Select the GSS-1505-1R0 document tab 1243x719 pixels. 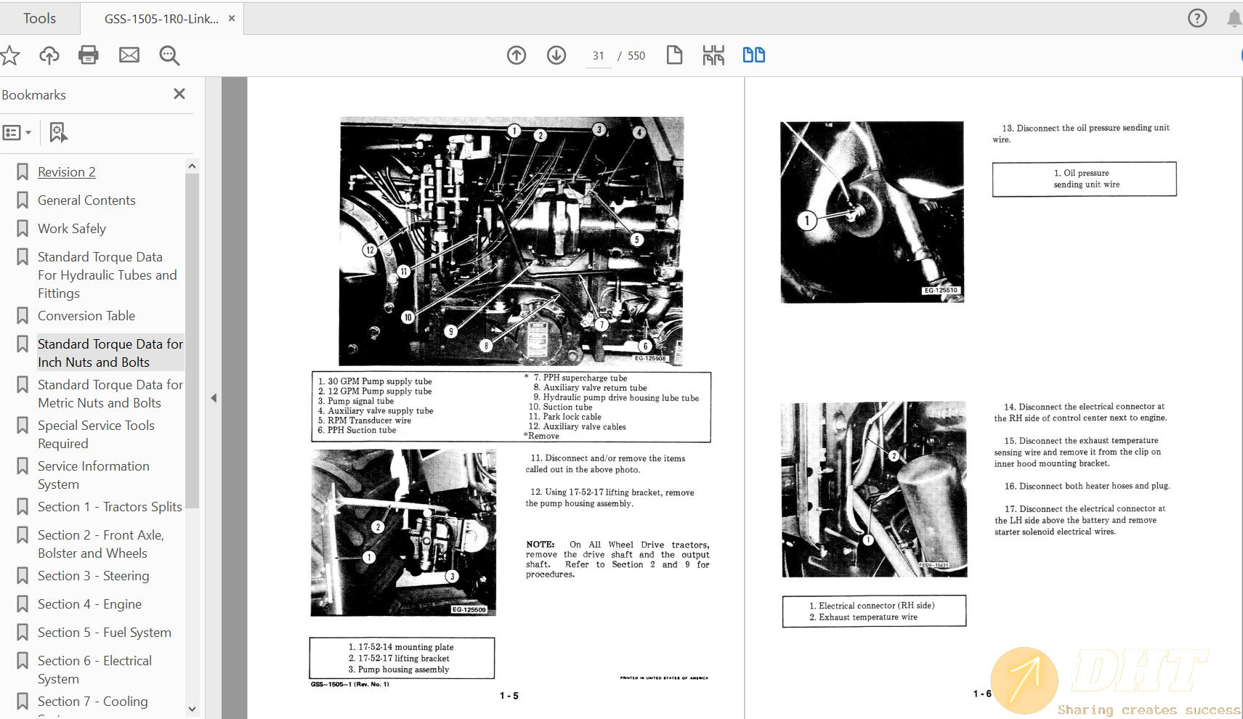161,19
